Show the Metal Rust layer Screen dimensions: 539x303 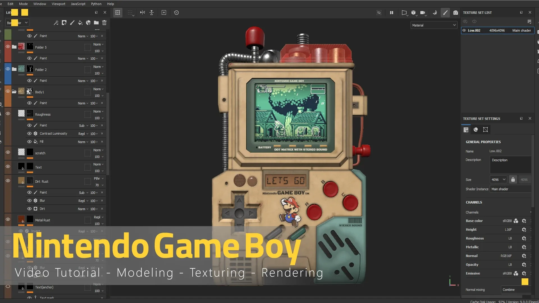coord(8,219)
